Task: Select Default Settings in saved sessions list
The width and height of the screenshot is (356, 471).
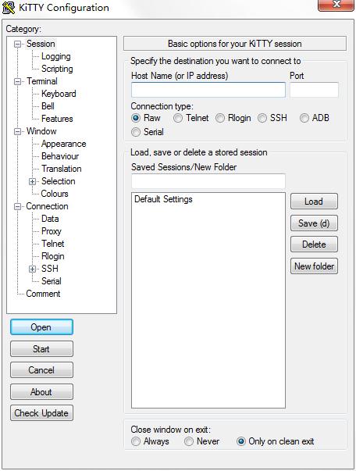Action: (x=164, y=199)
